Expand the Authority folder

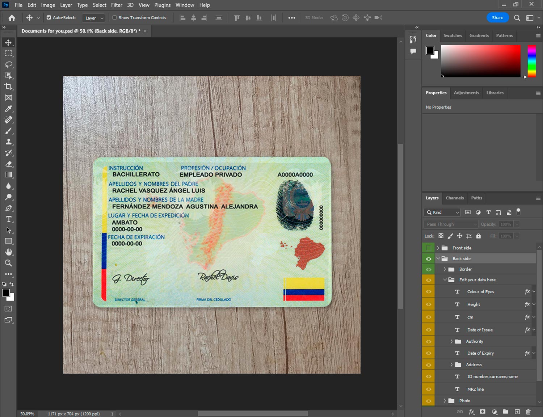pos(451,341)
